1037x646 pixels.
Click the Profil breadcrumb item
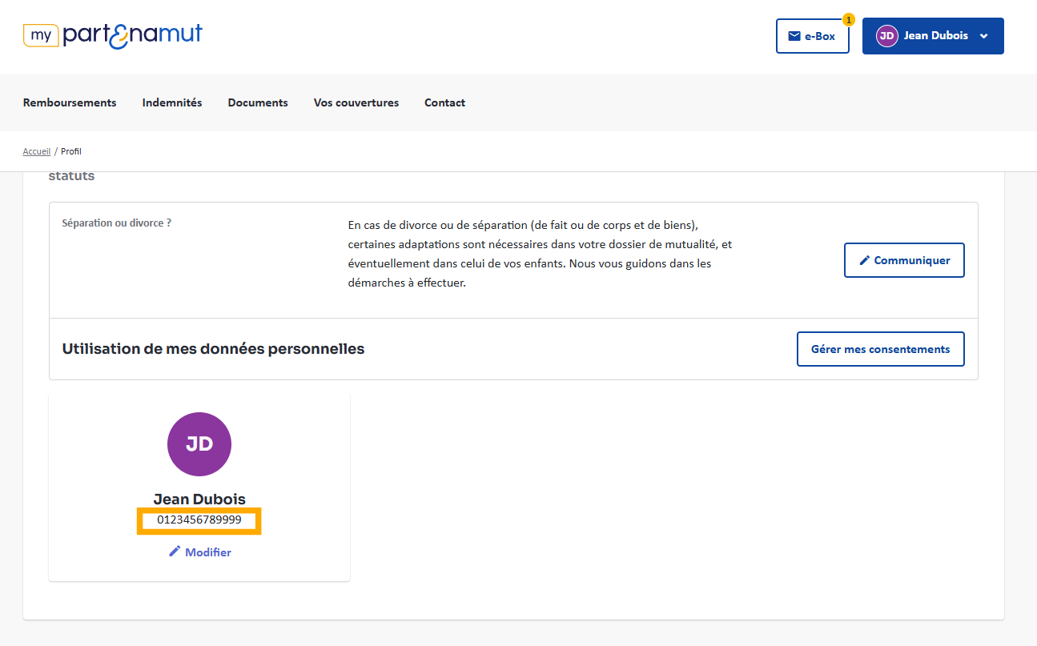point(71,151)
